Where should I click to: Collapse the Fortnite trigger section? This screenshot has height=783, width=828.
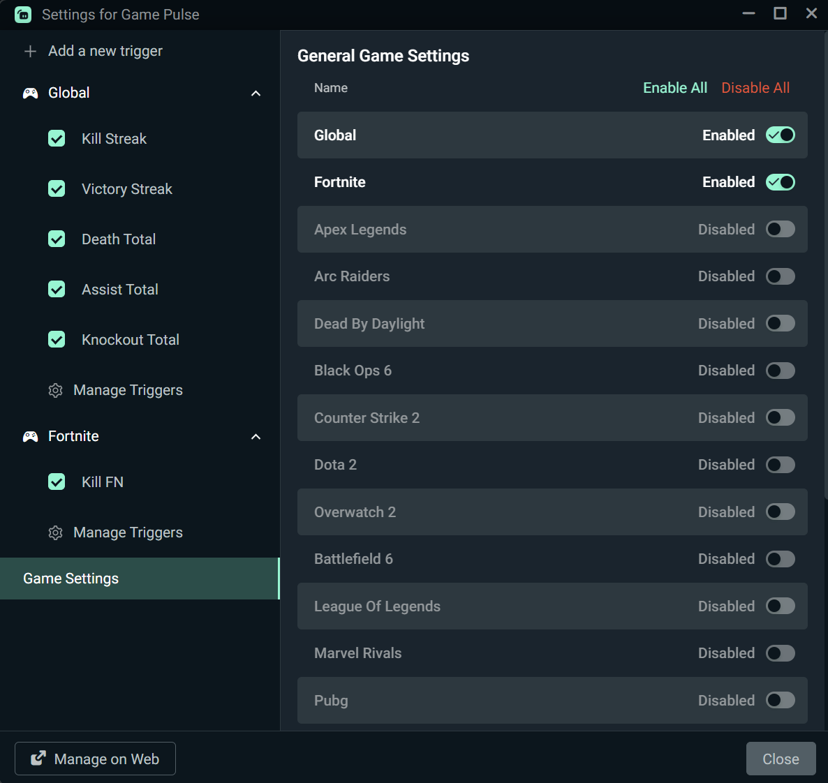tap(256, 436)
